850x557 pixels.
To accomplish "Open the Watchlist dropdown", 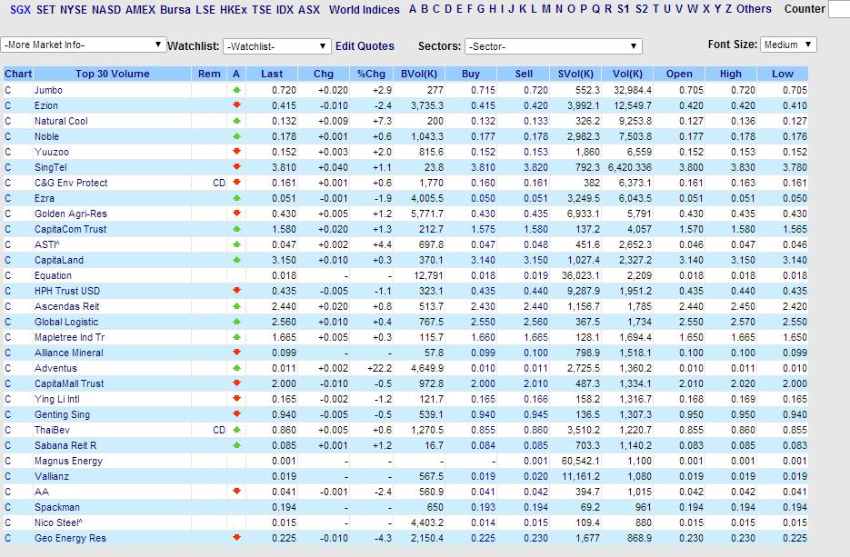I will pyautogui.click(x=276, y=46).
